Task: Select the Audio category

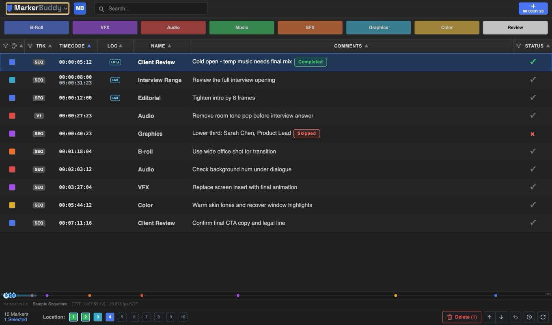Action: click(x=173, y=28)
